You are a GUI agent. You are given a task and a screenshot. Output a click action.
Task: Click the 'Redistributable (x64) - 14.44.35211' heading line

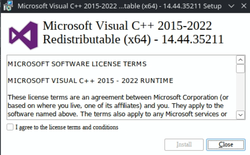click(133, 39)
